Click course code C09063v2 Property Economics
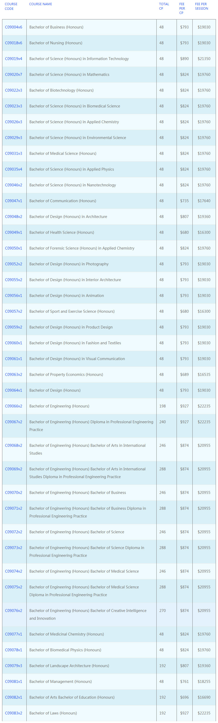Viewport: 218px width, 723px height. [x=13, y=374]
